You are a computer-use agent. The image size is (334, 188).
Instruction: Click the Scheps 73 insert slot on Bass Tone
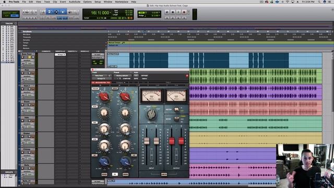click(x=61, y=54)
